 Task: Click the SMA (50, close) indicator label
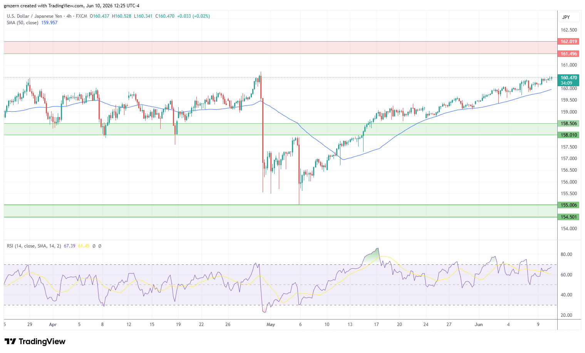click(22, 23)
